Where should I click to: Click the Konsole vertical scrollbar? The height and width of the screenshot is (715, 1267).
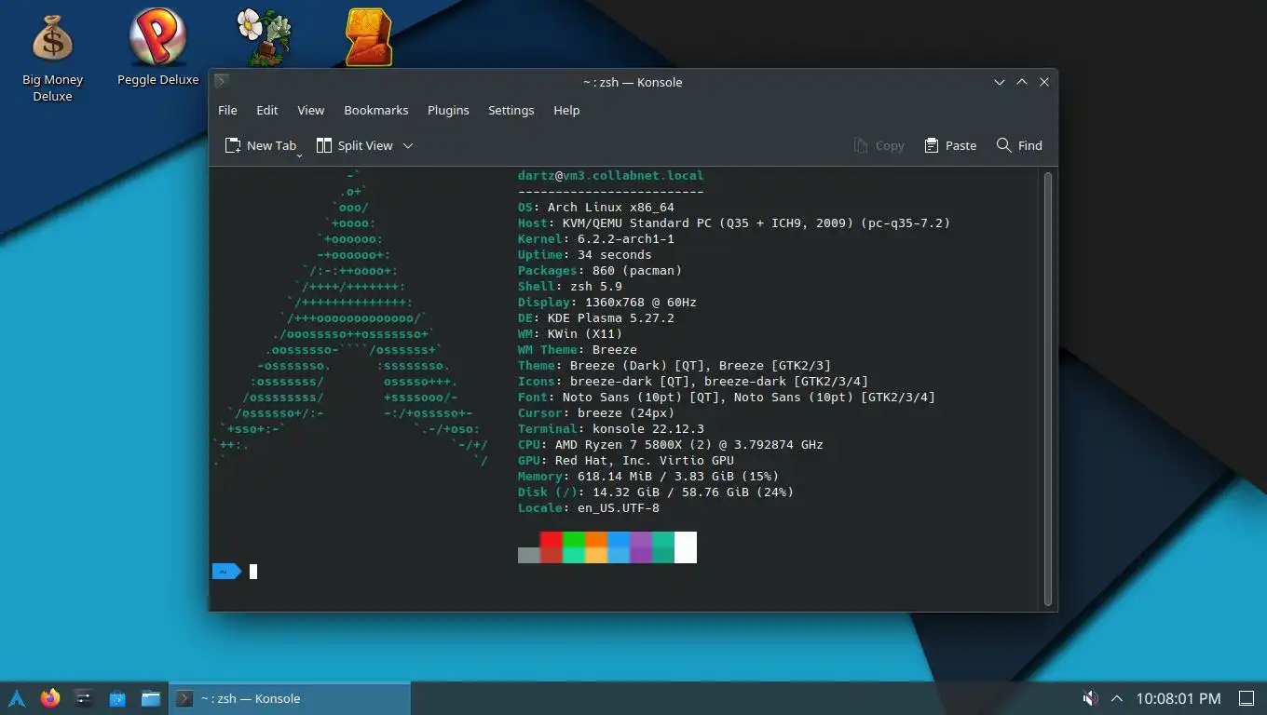pos(1049,389)
